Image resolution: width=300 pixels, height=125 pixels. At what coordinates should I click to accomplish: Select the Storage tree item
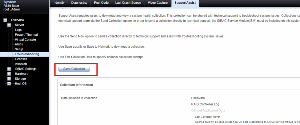(x=20, y=79)
